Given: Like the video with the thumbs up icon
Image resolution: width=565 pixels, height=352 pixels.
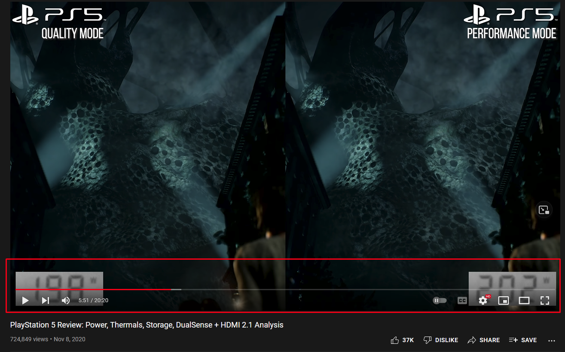Looking at the screenshot, I should pos(395,340).
